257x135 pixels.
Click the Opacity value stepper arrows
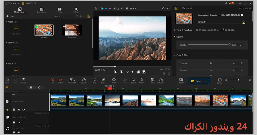pyautogui.click(x=241, y=45)
